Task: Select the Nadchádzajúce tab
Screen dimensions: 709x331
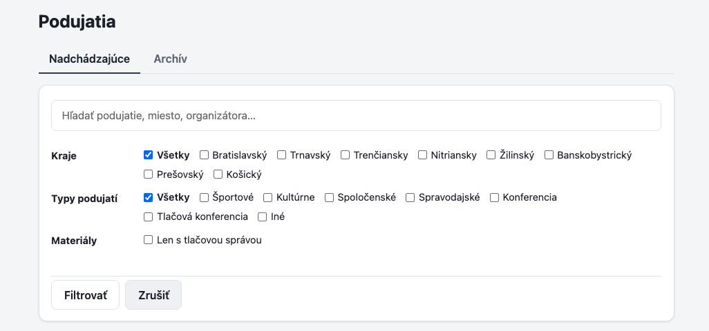Action: click(x=90, y=59)
